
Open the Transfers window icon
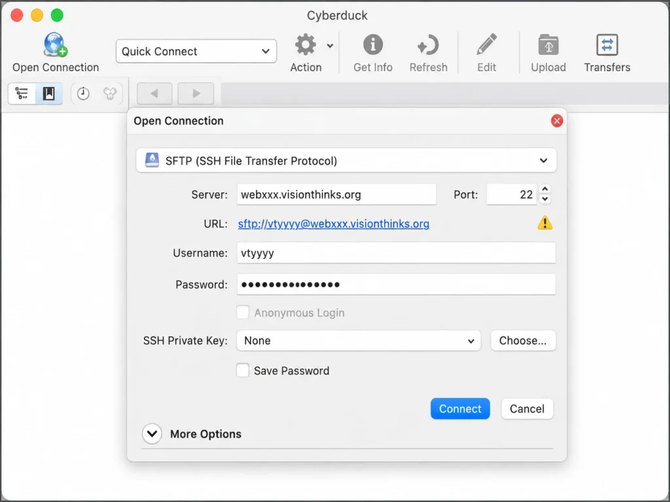[607, 44]
